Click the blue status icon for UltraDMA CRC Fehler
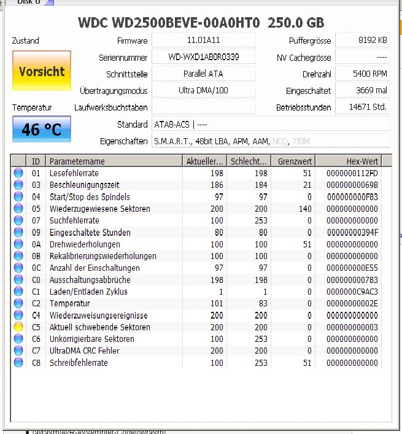Image resolution: width=402 pixels, height=434 pixels. (x=18, y=351)
